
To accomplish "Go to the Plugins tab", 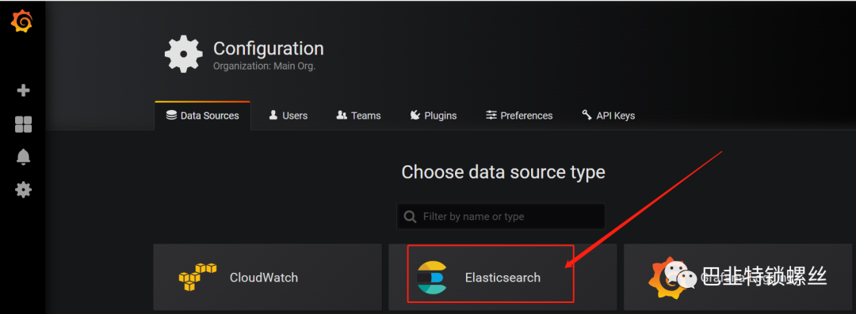I will pos(433,115).
